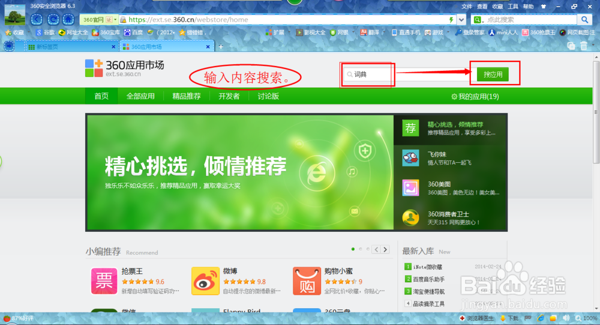Open the 查看 menu

[482, 6]
